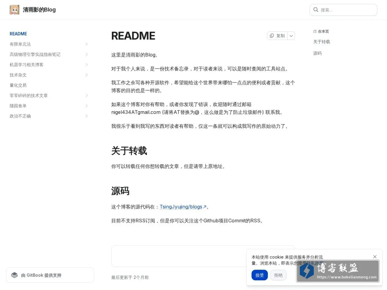Expand the 机器学习相关博客 chevron
Viewport: 387px width, 290px height.
86,65
